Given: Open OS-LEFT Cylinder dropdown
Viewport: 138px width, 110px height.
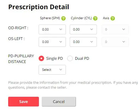Looking at the screenshot, I should (x=83, y=42).
